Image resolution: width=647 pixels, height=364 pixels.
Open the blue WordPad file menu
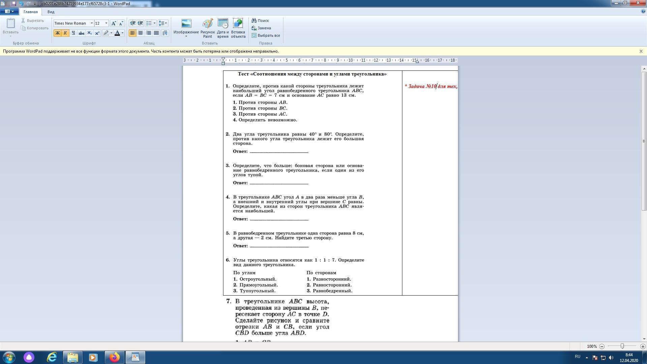click(9, 11)
